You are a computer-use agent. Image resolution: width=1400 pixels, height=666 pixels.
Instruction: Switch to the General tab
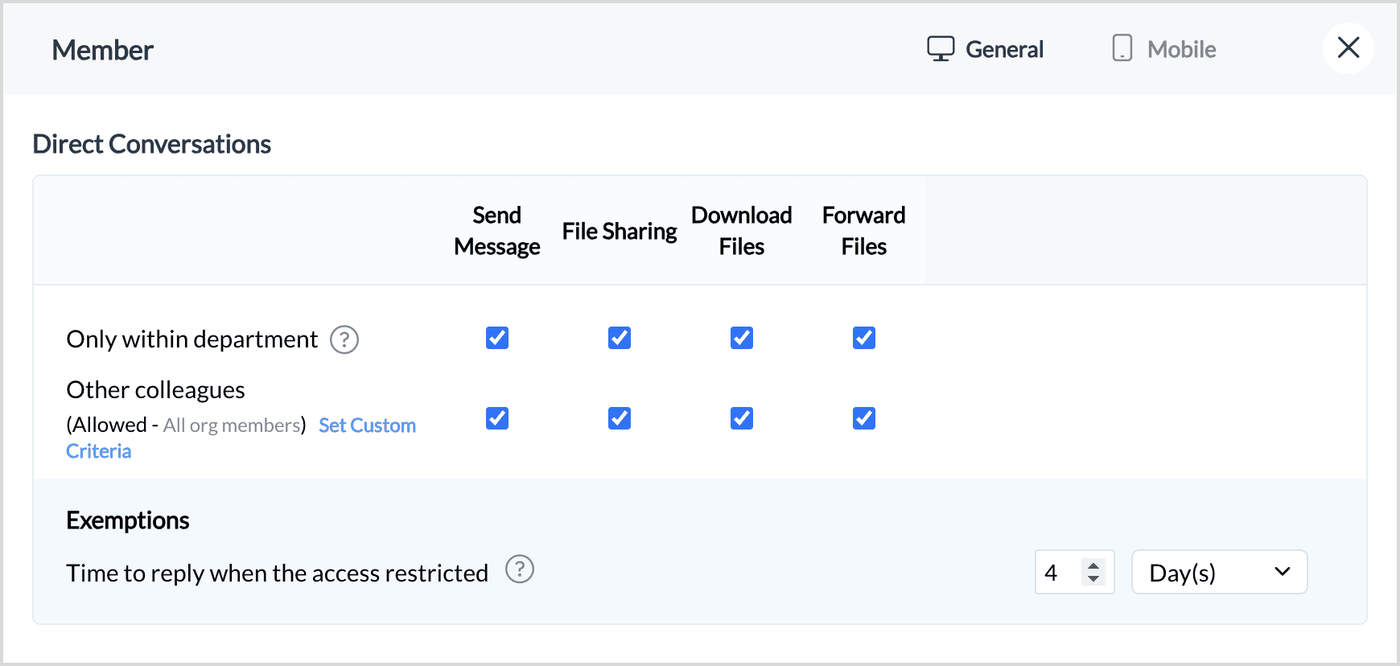[1004, 49]
